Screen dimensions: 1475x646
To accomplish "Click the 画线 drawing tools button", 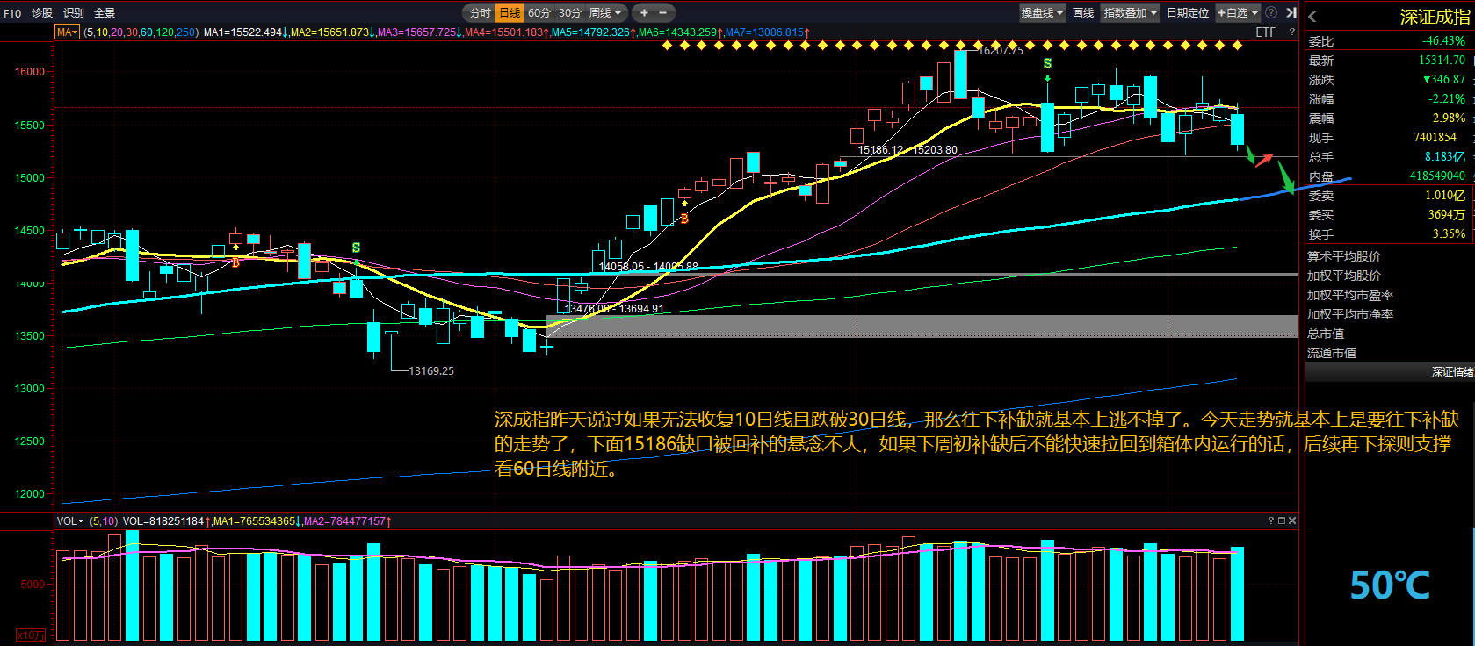I will (x=1083, y=13).
